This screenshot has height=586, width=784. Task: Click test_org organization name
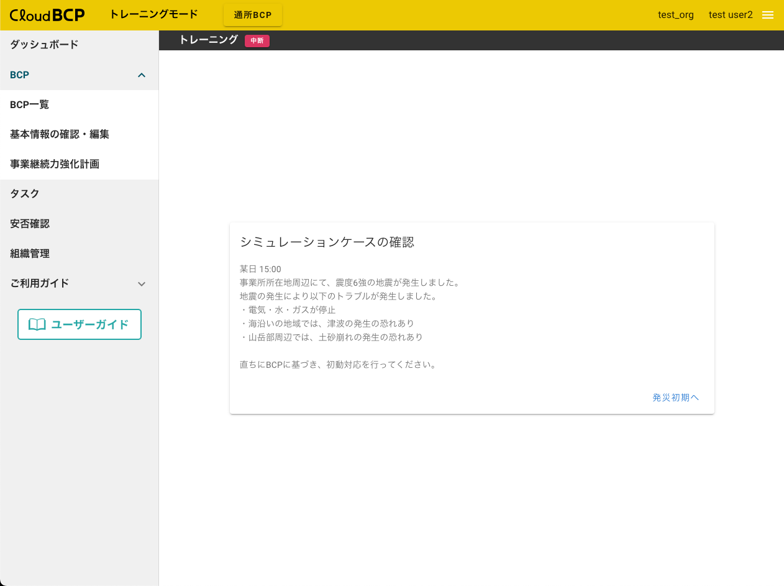[676, 15]
